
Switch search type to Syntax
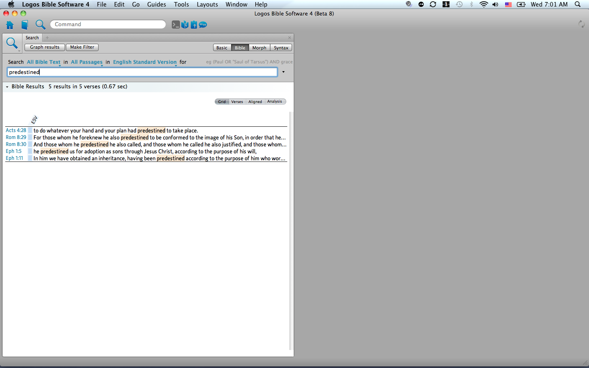(281, 48)
